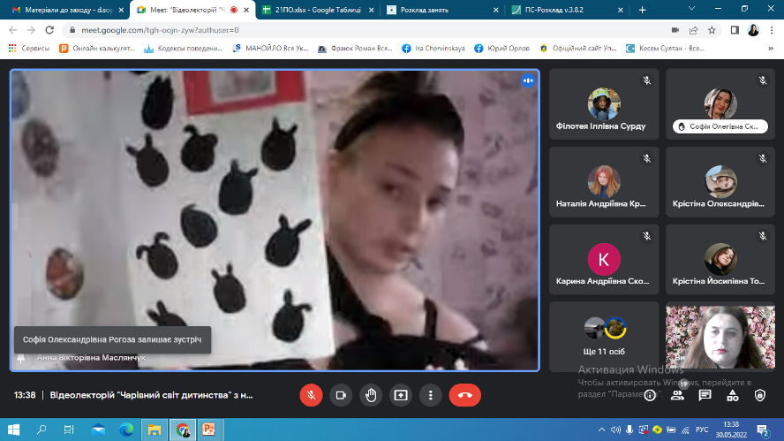Open Chrome profile avatar
Viewport: 784px width, 441px height.
point(753,30)
